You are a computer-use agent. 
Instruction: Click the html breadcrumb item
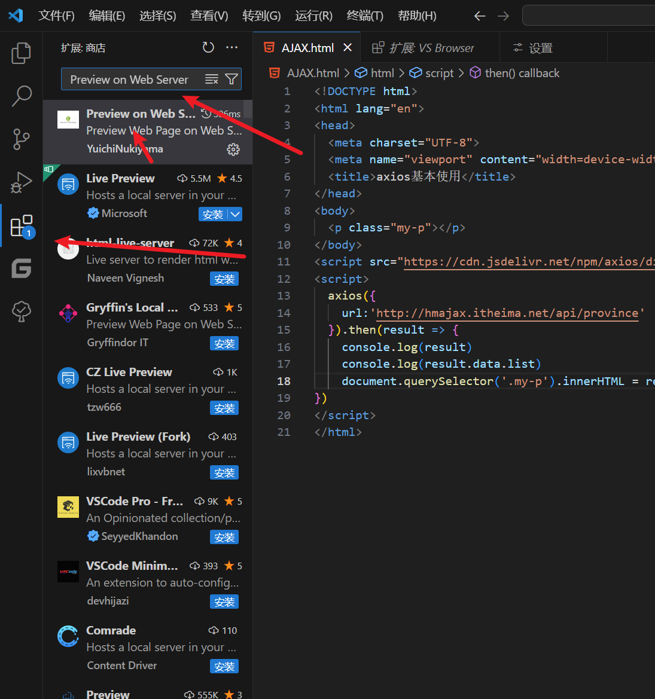374,73
